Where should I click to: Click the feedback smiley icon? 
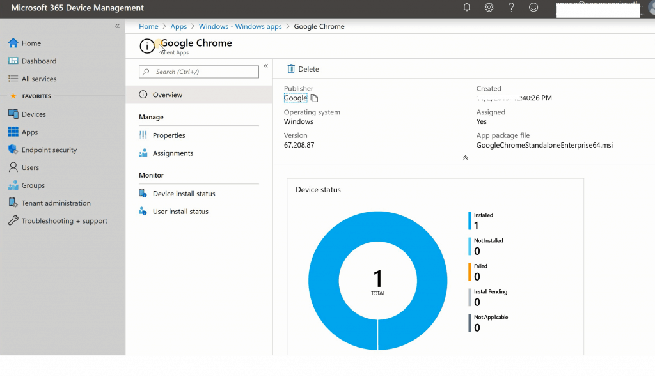tap(533, 8)
